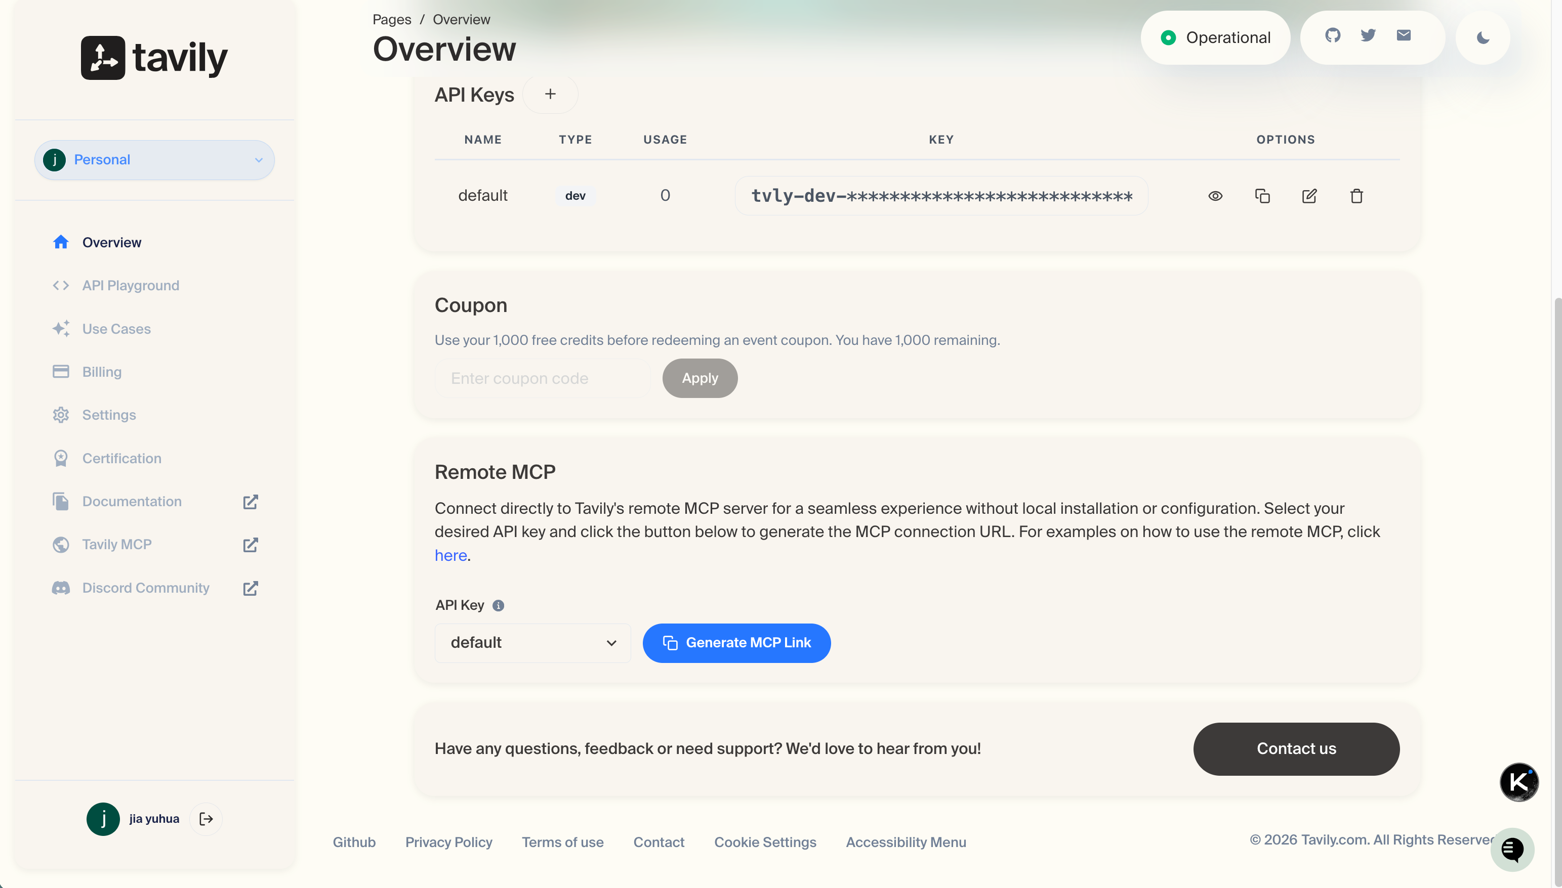Open the GitHub icon in header
Screen dimensions: 1562x888
point(1333,35)
